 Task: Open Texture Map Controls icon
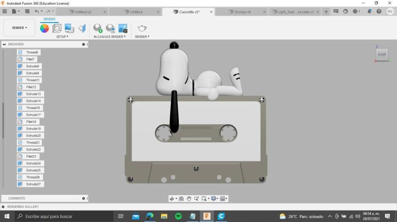coord(82,28)
